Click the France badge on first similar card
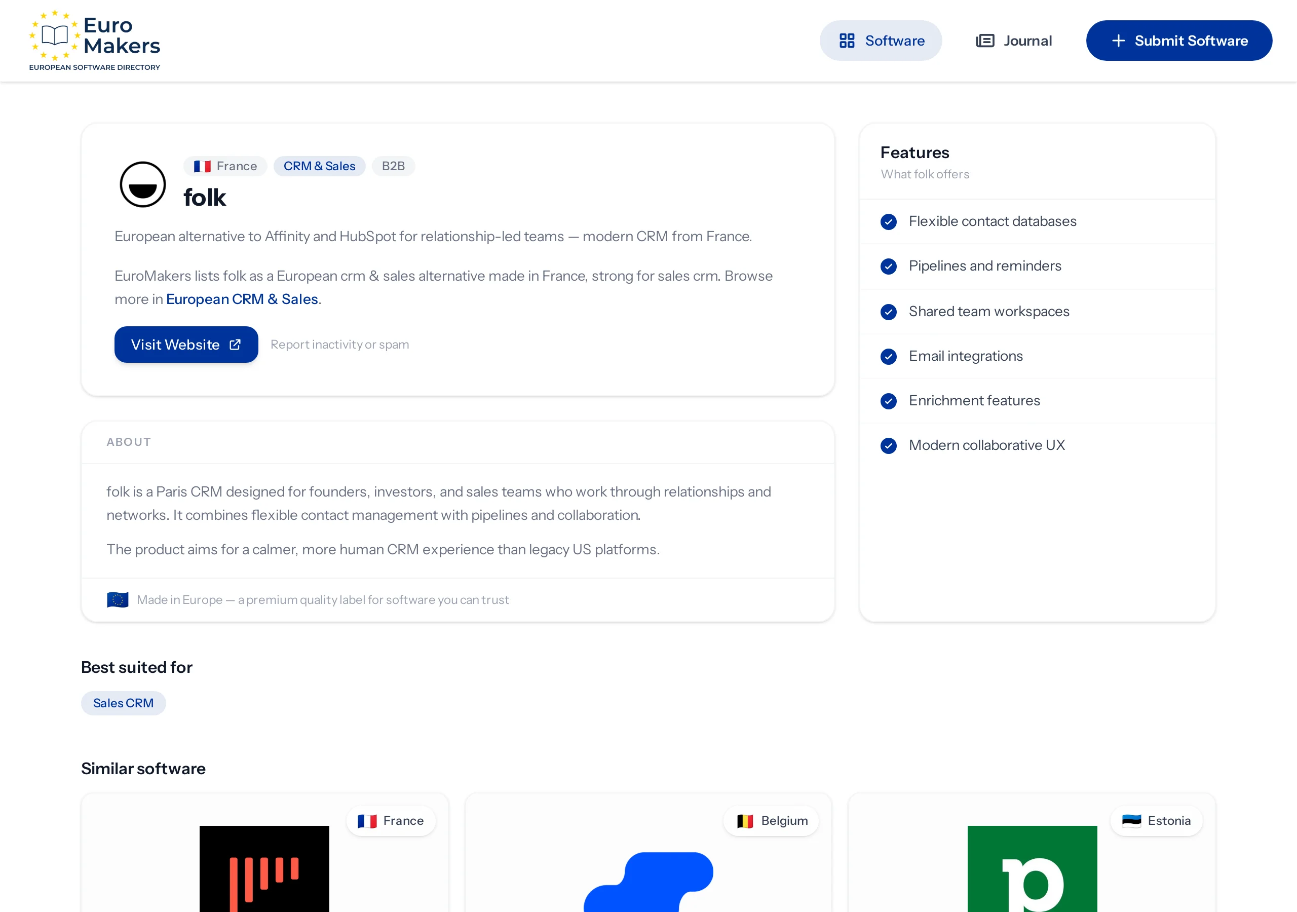This screenshot has height=912, width=1297. pos(391,820)
